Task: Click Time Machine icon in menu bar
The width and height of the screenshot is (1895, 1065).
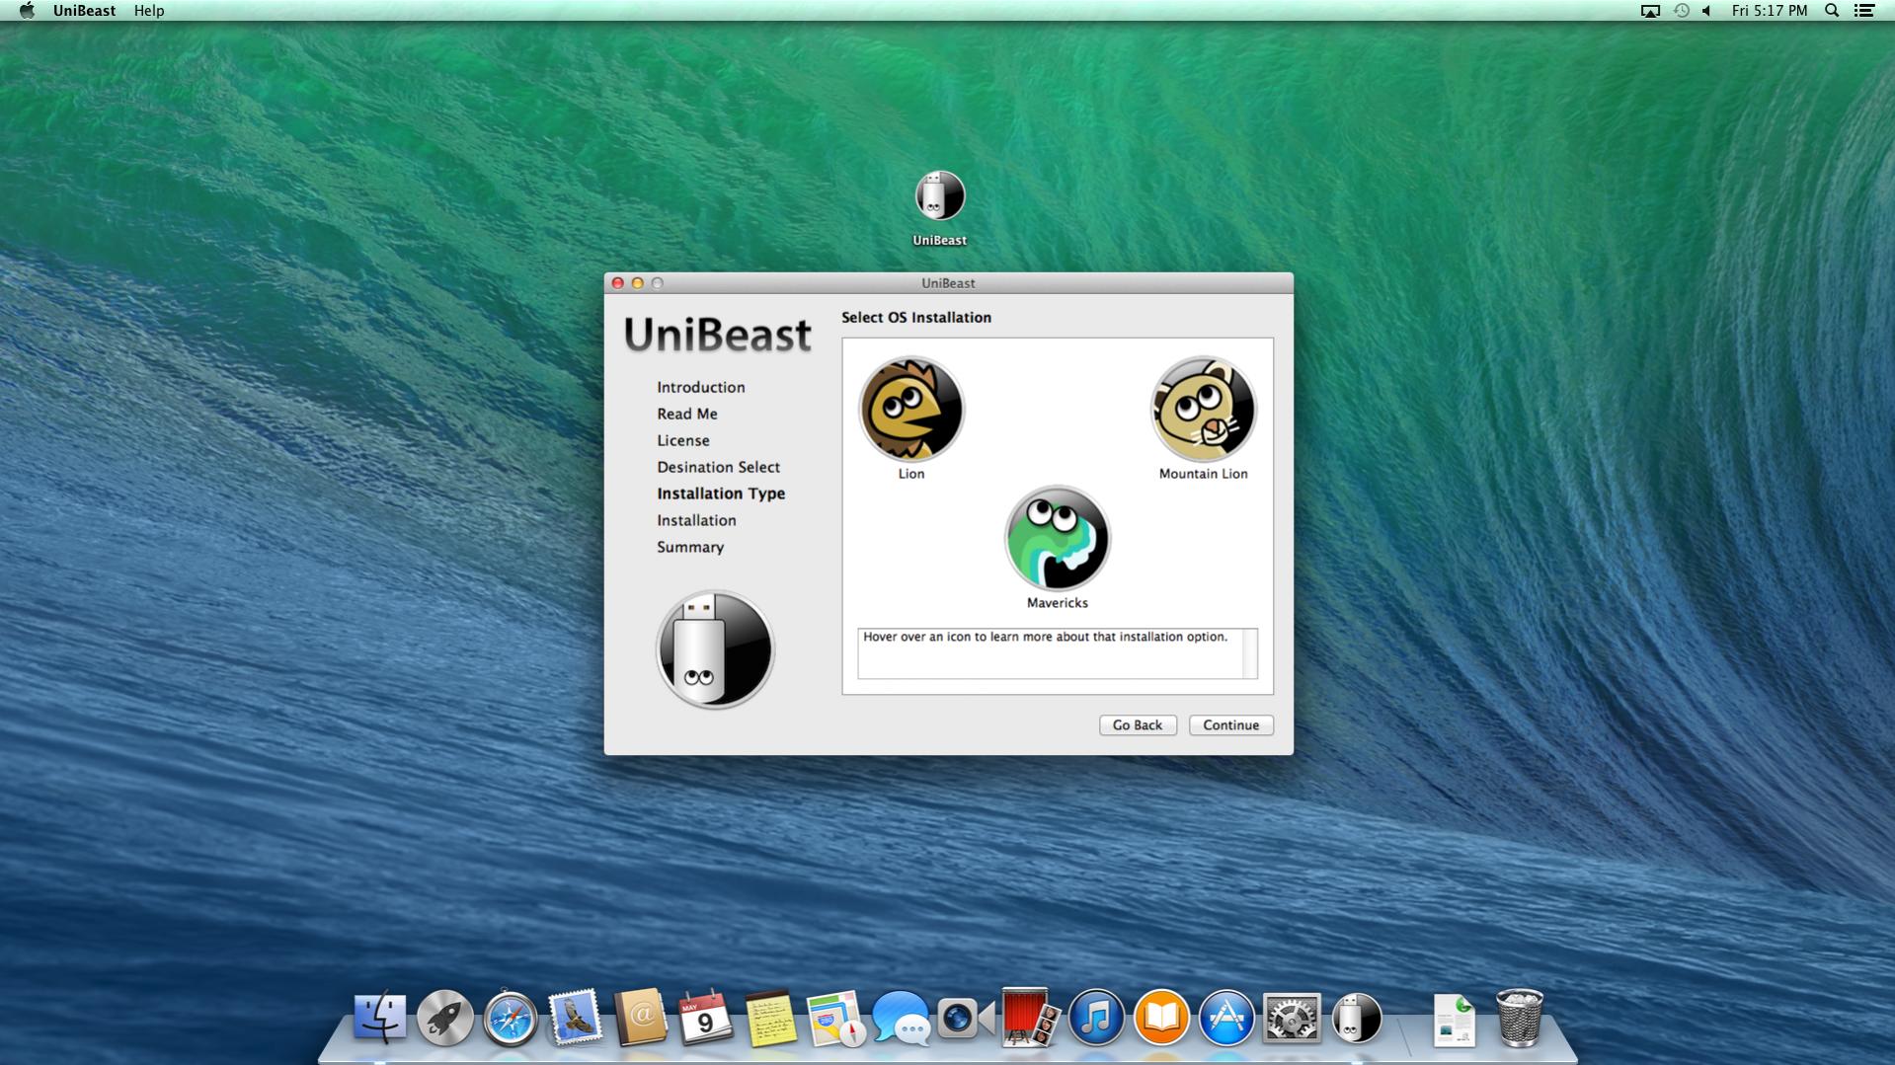Action: coord(1681,11)
